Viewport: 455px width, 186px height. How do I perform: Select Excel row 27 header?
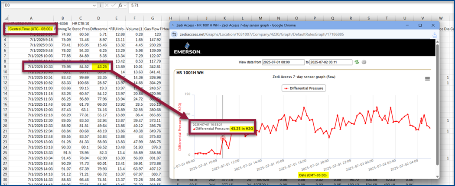pos(5,164)
